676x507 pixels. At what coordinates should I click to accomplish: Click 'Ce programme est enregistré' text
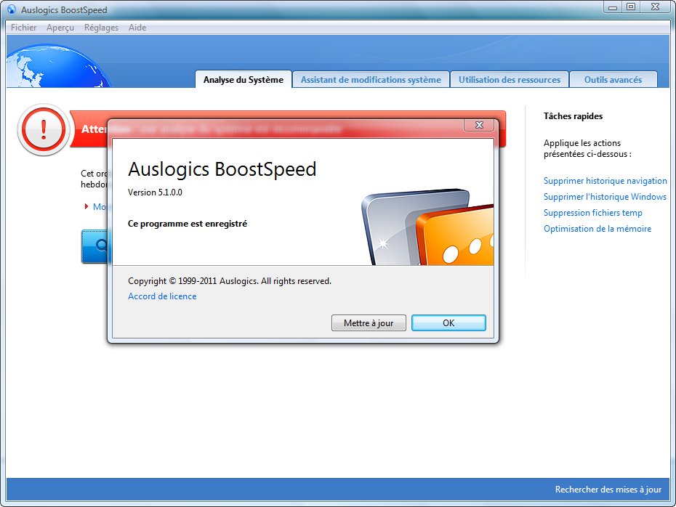[x=188, y=224]
